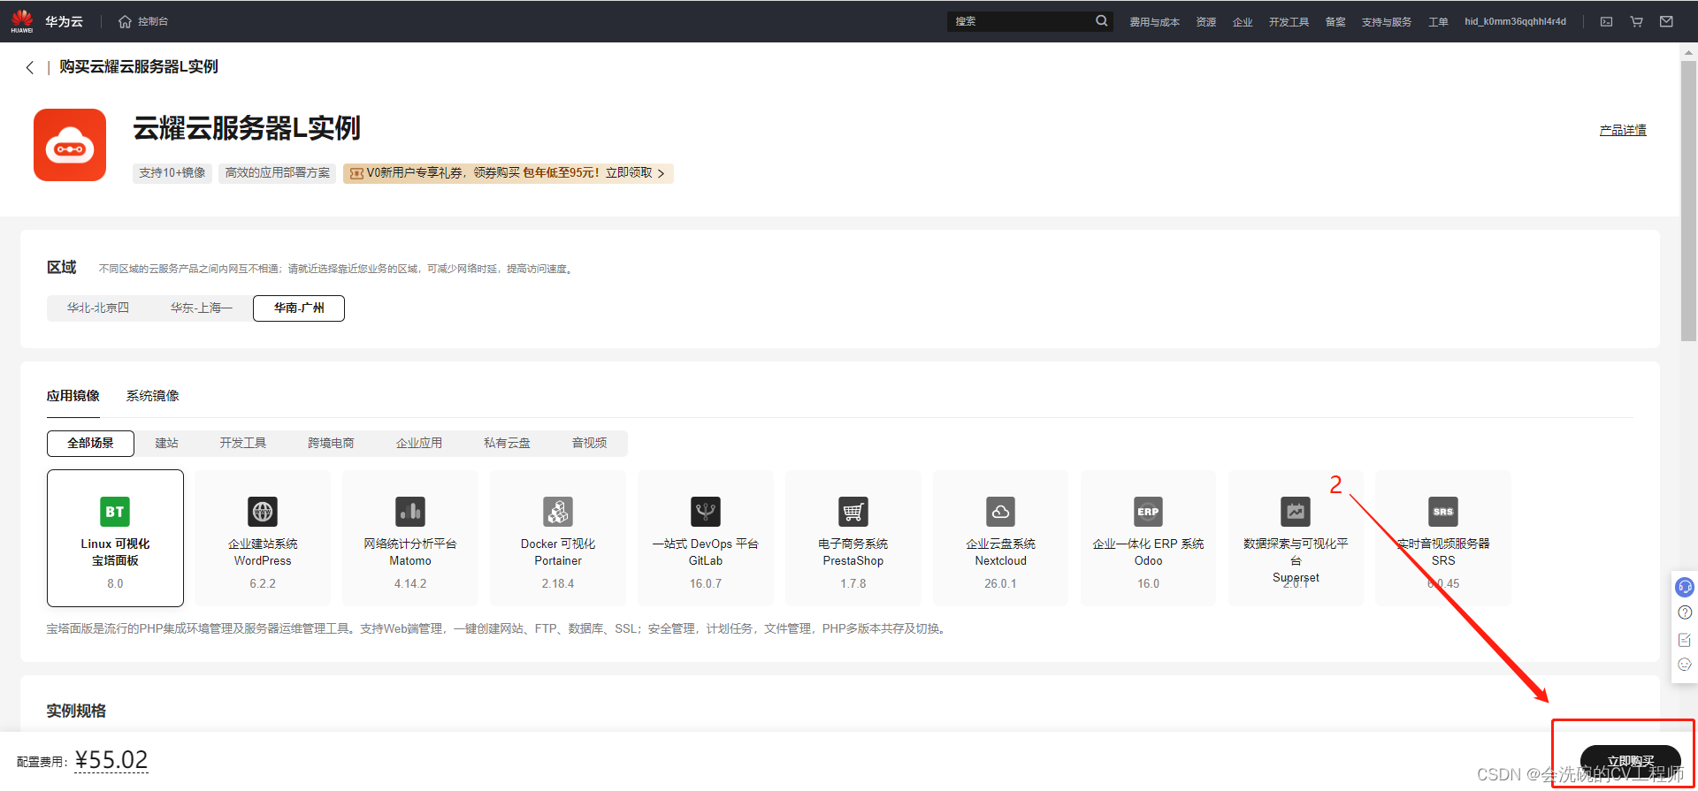Open the shopping cart icon

pyautogui.click(x=1636, y=21)
